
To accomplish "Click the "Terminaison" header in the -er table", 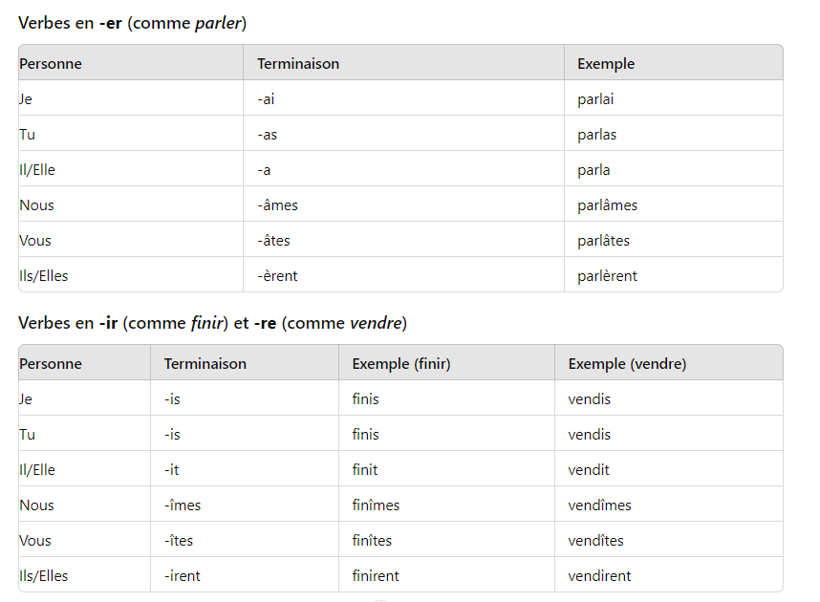I will 298,64.
